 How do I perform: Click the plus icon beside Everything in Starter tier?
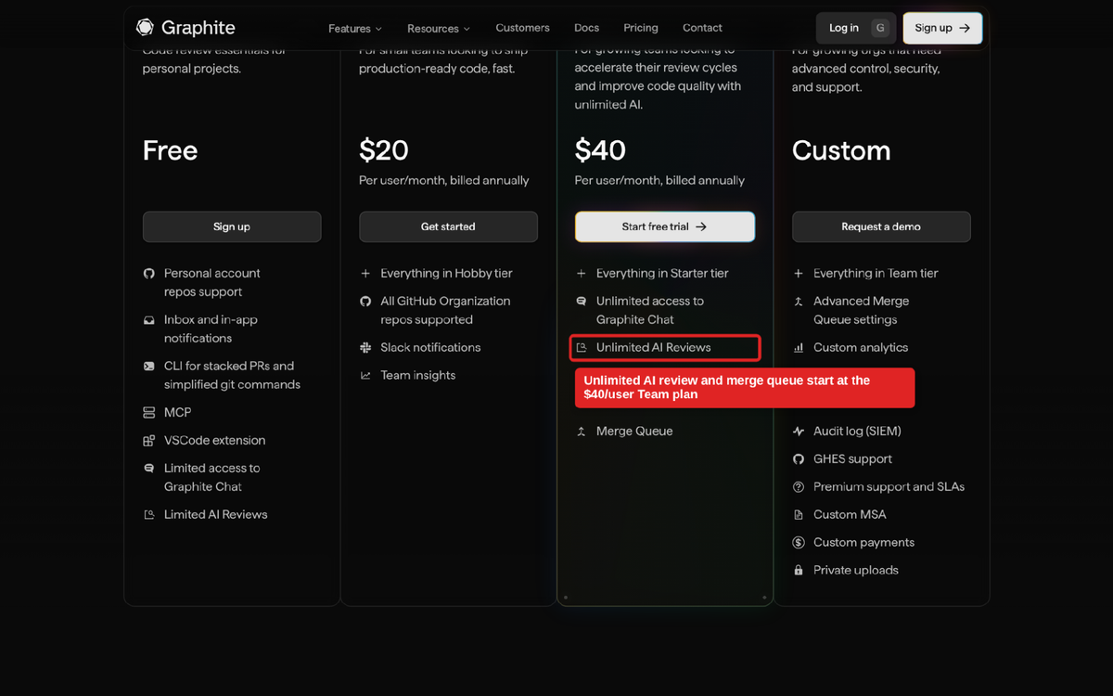click(582, 273)
